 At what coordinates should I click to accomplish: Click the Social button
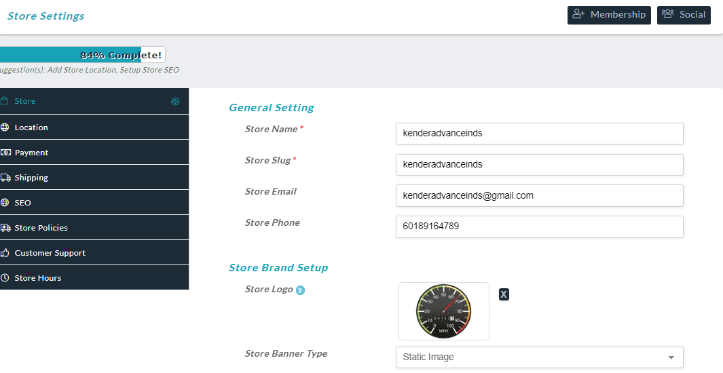[683, 15]
